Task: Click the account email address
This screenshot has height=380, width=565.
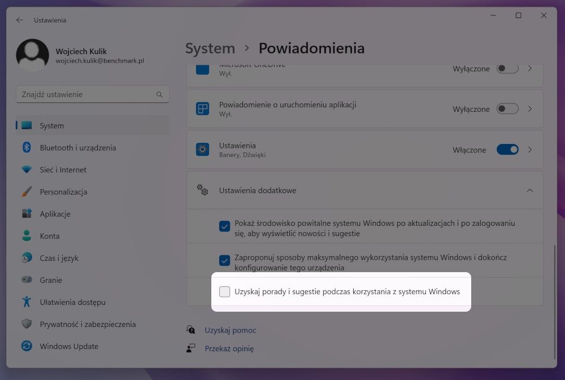Action: [100, 60]
